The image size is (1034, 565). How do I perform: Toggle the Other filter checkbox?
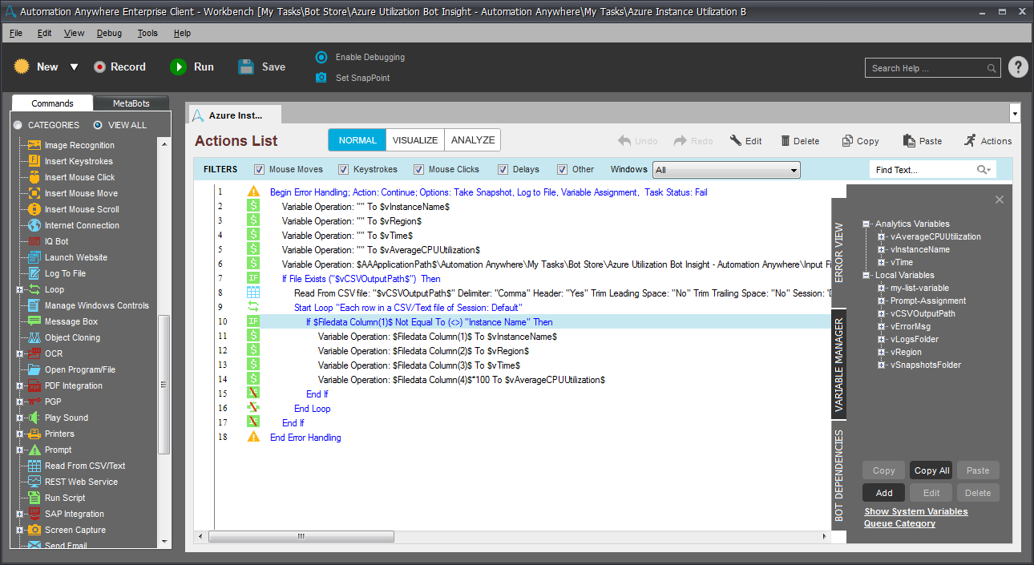(562, 170)
